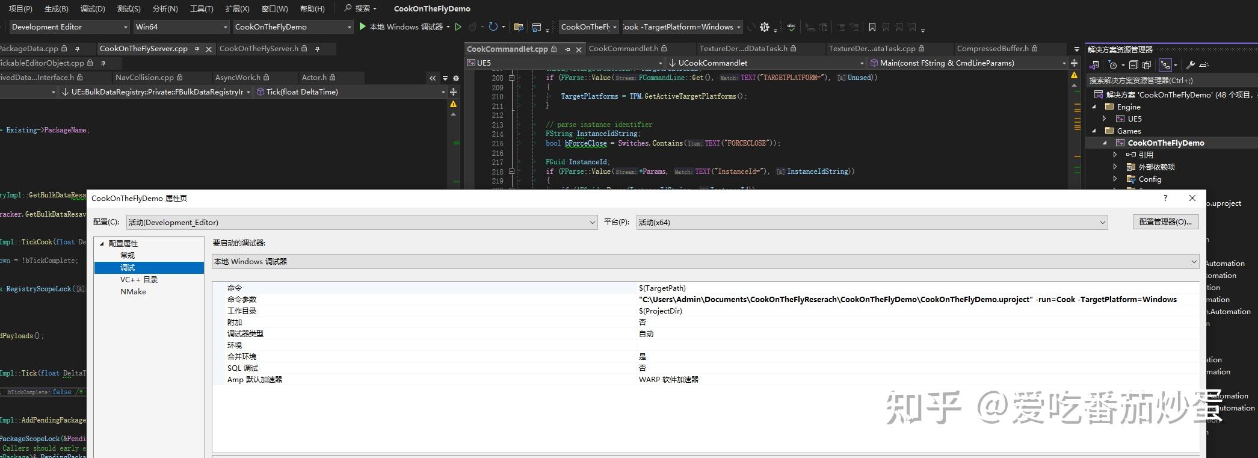1258x458 pixels.
Task: Start debugging with the green play button
Action: coord(362,26)
